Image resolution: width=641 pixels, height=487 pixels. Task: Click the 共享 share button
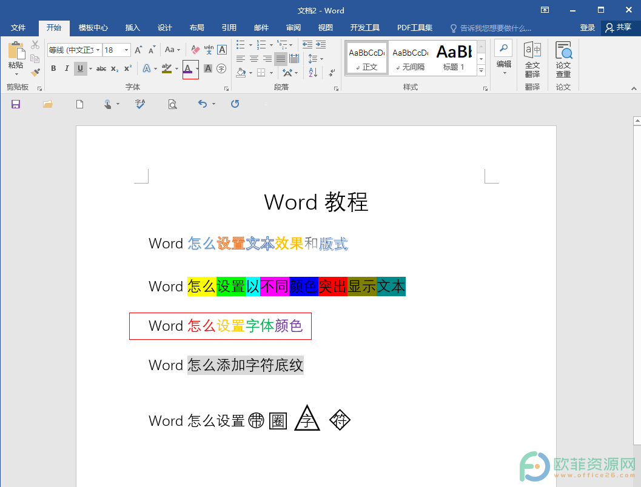coord(619,28)
